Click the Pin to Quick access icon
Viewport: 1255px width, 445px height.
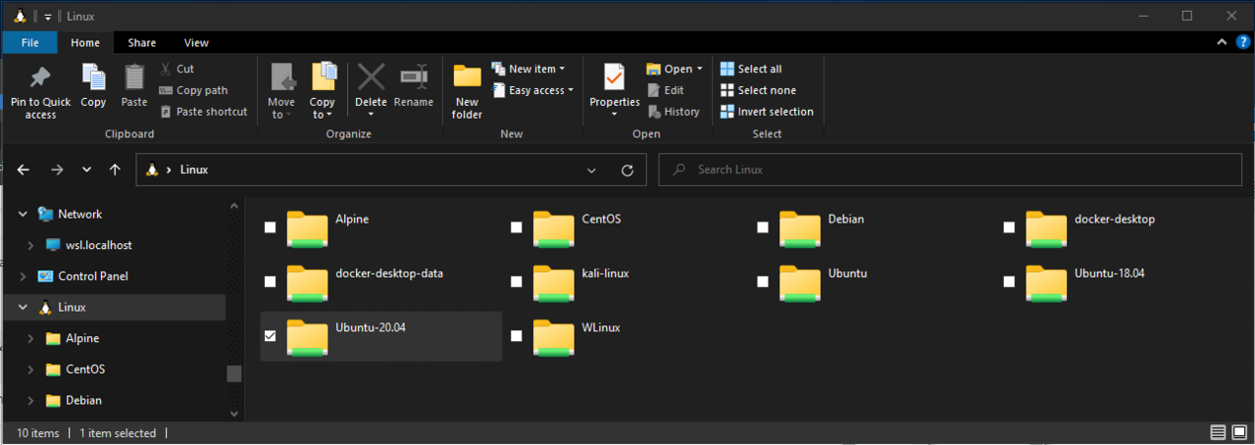coord(40,76)
